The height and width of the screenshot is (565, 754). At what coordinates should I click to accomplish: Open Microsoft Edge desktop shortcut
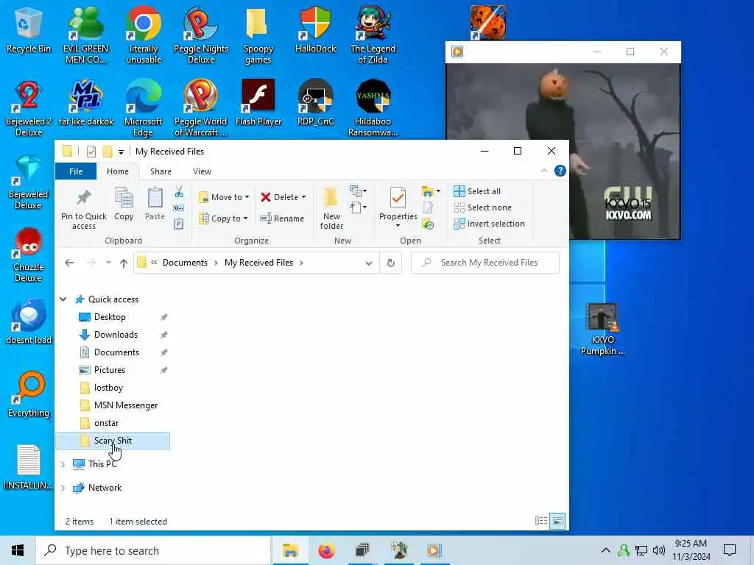[144, 107]
